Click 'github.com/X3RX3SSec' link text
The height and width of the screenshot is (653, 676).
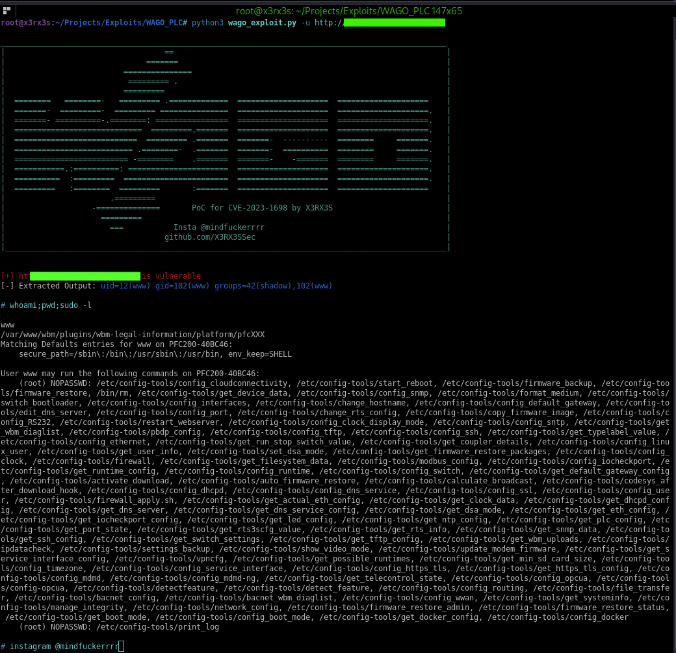(x=210, y=237)
